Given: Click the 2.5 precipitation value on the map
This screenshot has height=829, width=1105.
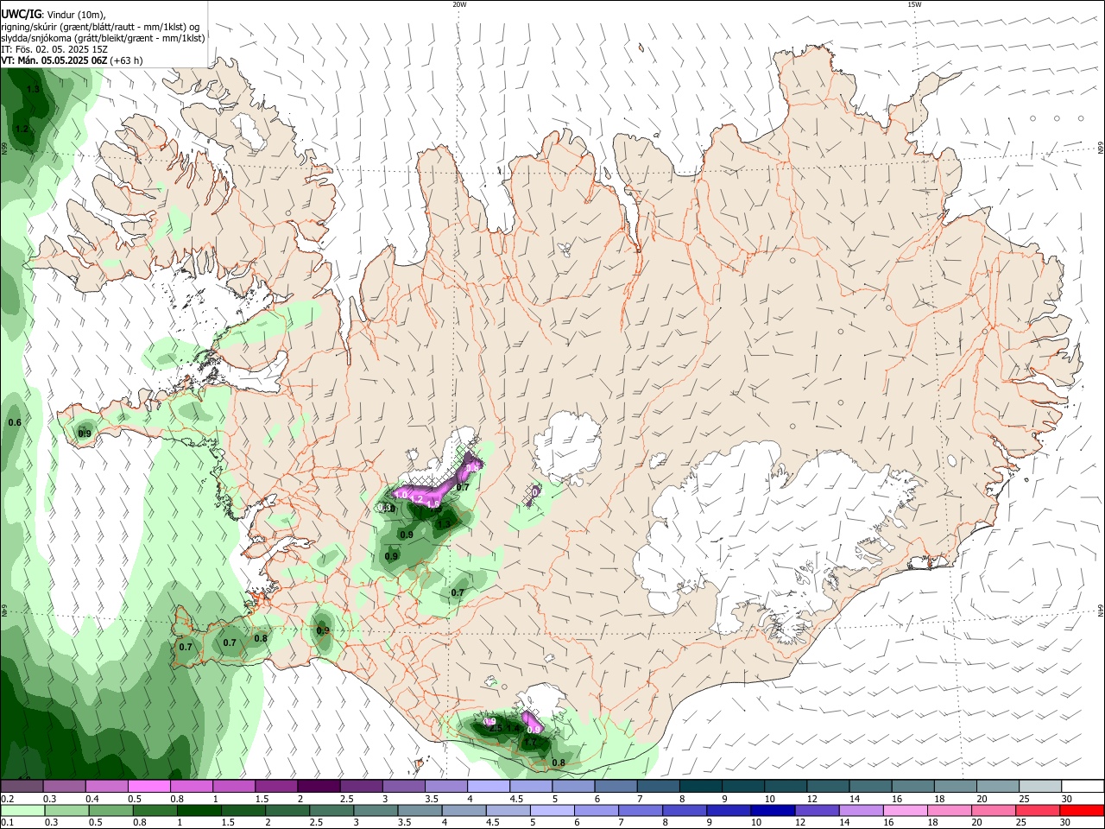Looking at the screenshot, I should point(496,729).
